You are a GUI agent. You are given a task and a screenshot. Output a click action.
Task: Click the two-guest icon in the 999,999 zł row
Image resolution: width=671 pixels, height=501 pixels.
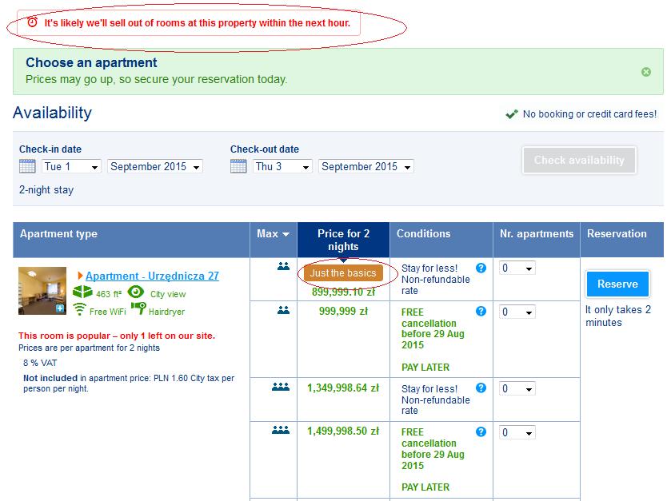click(x=283, y=310)
